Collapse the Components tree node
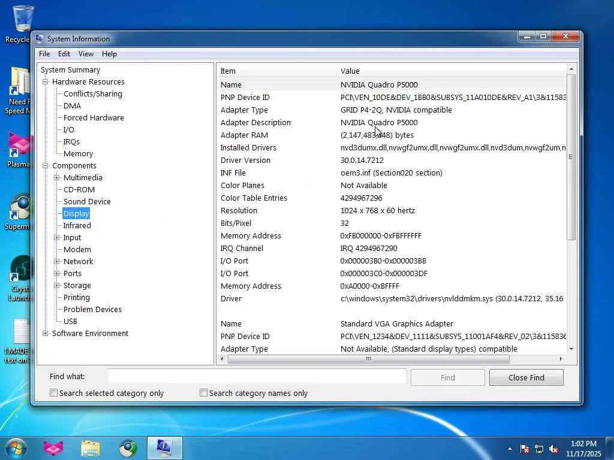The image size is (614, 460). (x=46, y=165)
